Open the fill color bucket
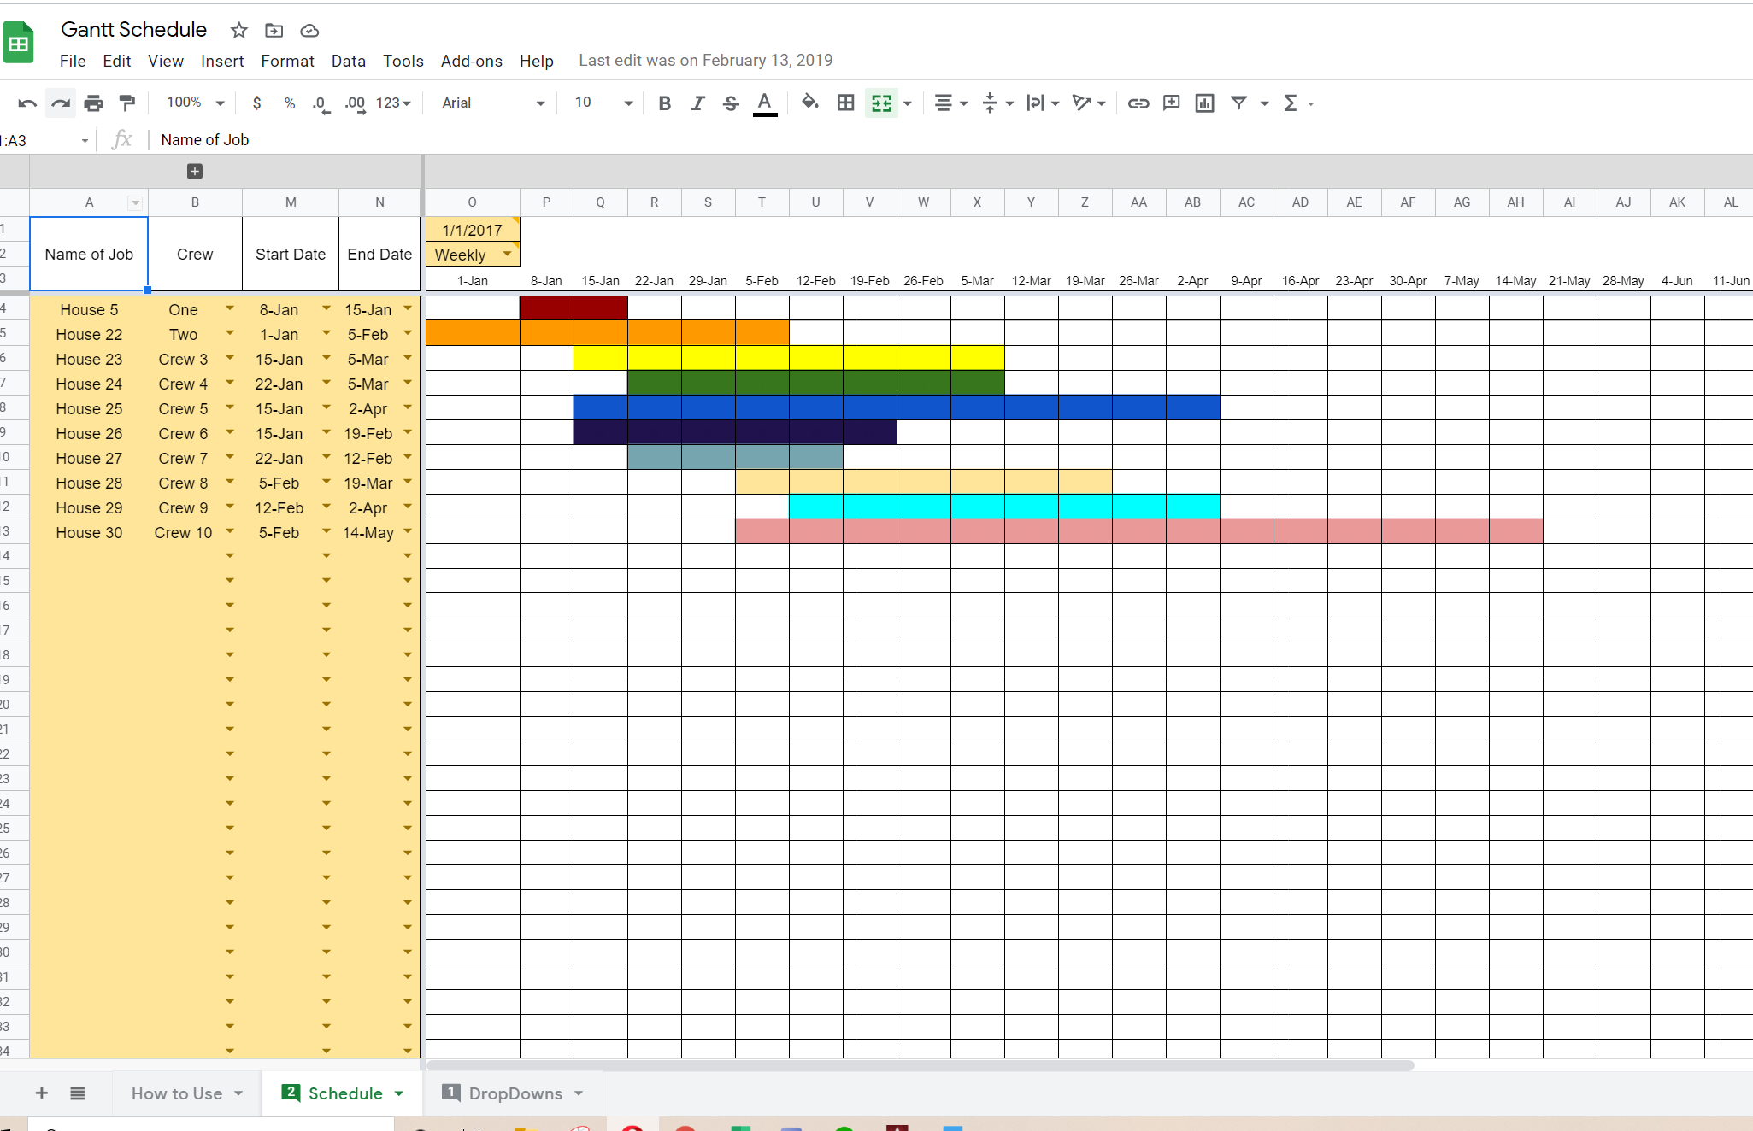 [809, 103]
